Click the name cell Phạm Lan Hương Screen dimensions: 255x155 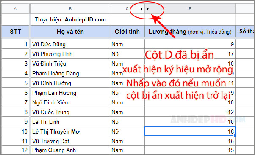70,93
